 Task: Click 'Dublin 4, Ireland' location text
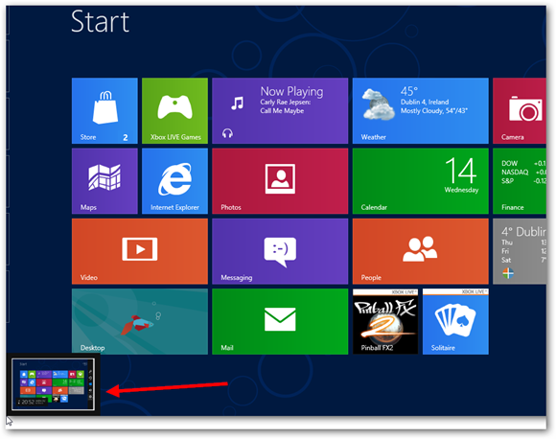coord(425,103)
